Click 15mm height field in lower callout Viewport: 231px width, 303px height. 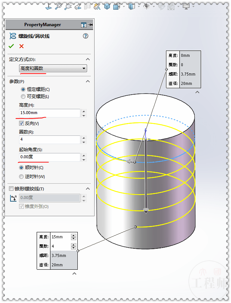point(61,237)
